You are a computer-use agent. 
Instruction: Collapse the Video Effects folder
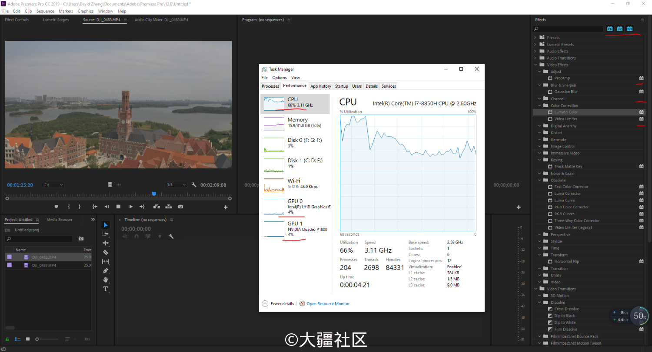[x=535, y=65]
